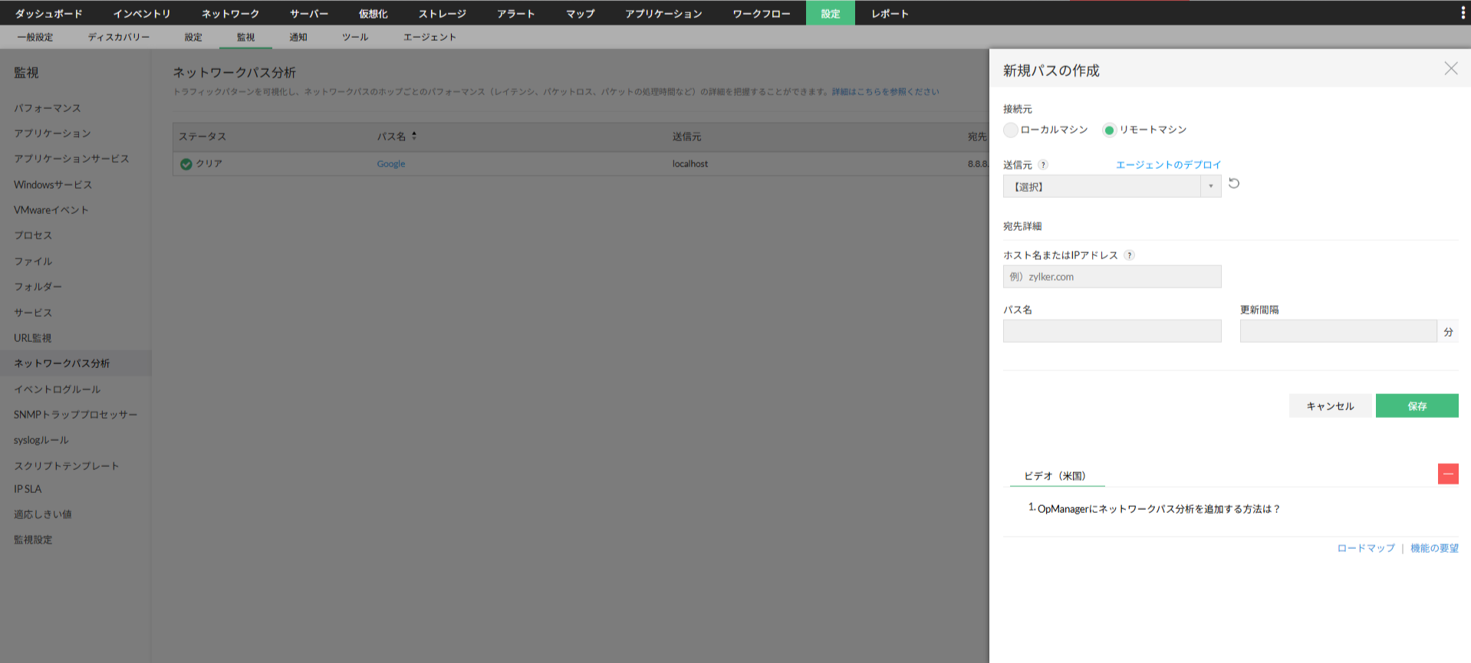Open 設定 in the top menu
Image resolution: width=1471 pixels, height=663 pixels.
[831, 14]
